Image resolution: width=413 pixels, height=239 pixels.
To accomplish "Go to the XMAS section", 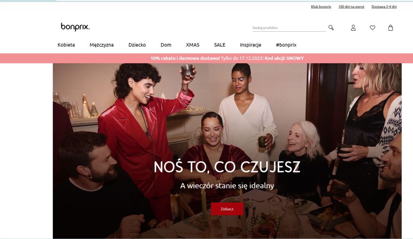I will point(192,45).
